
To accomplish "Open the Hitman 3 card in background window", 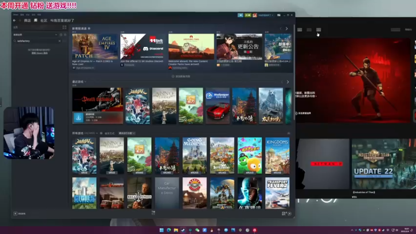I will [322, 164].
